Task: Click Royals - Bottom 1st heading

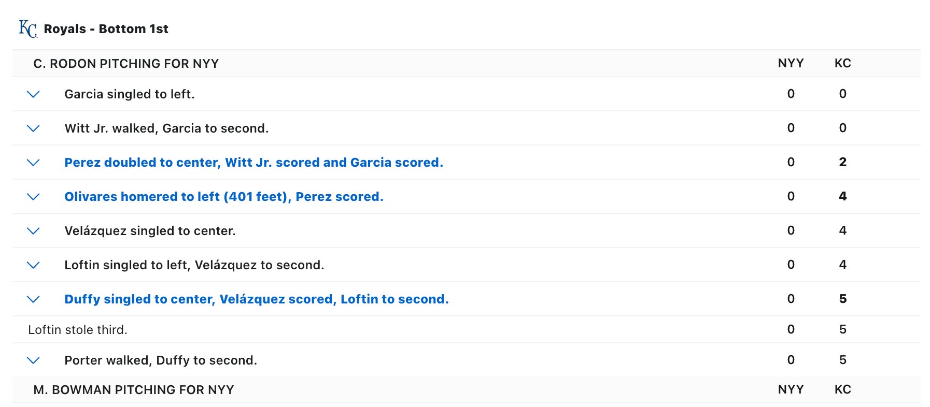Action: pos(106,29)
